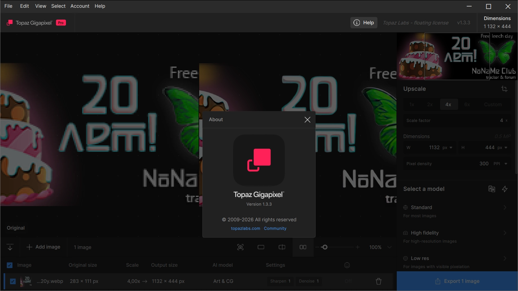
Task: Open the PPI unit dropdown
Action: coord(501,164)
